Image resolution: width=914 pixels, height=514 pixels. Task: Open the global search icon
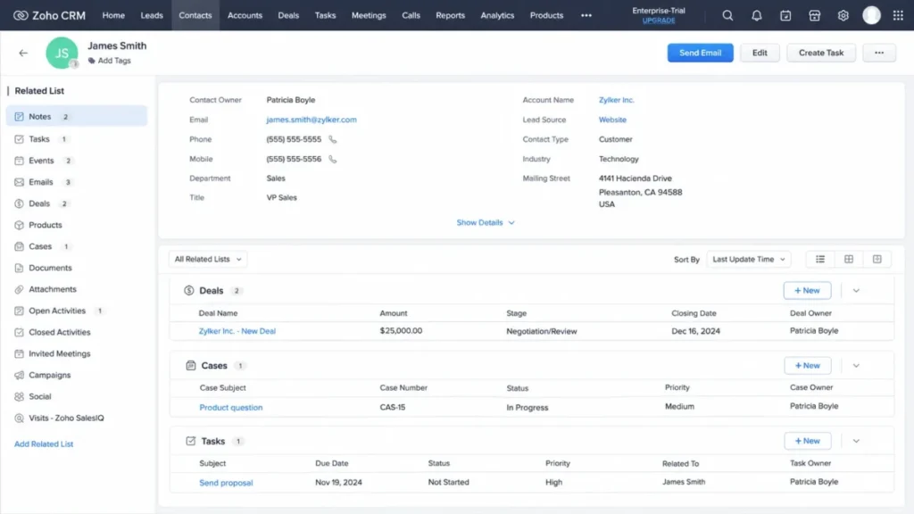pyautogui.click(x=727, y=15)
